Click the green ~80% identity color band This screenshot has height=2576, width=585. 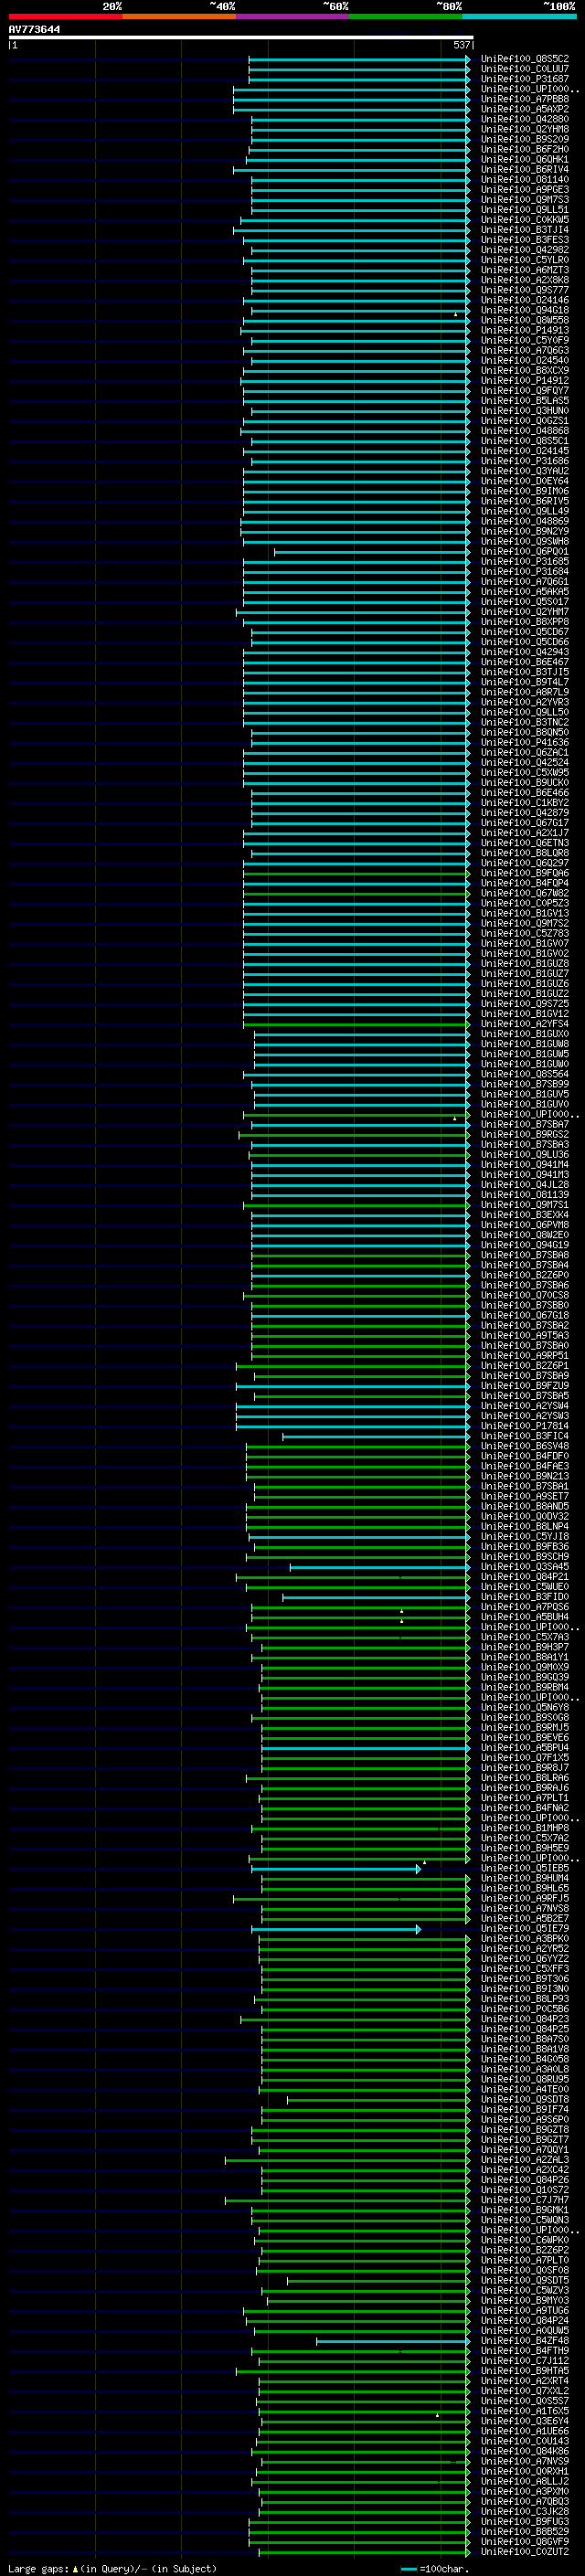pyautogui.click(x=406, y=16)
